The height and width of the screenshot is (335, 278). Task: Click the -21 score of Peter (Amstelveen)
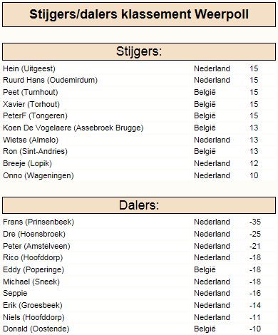click(255, 246)
